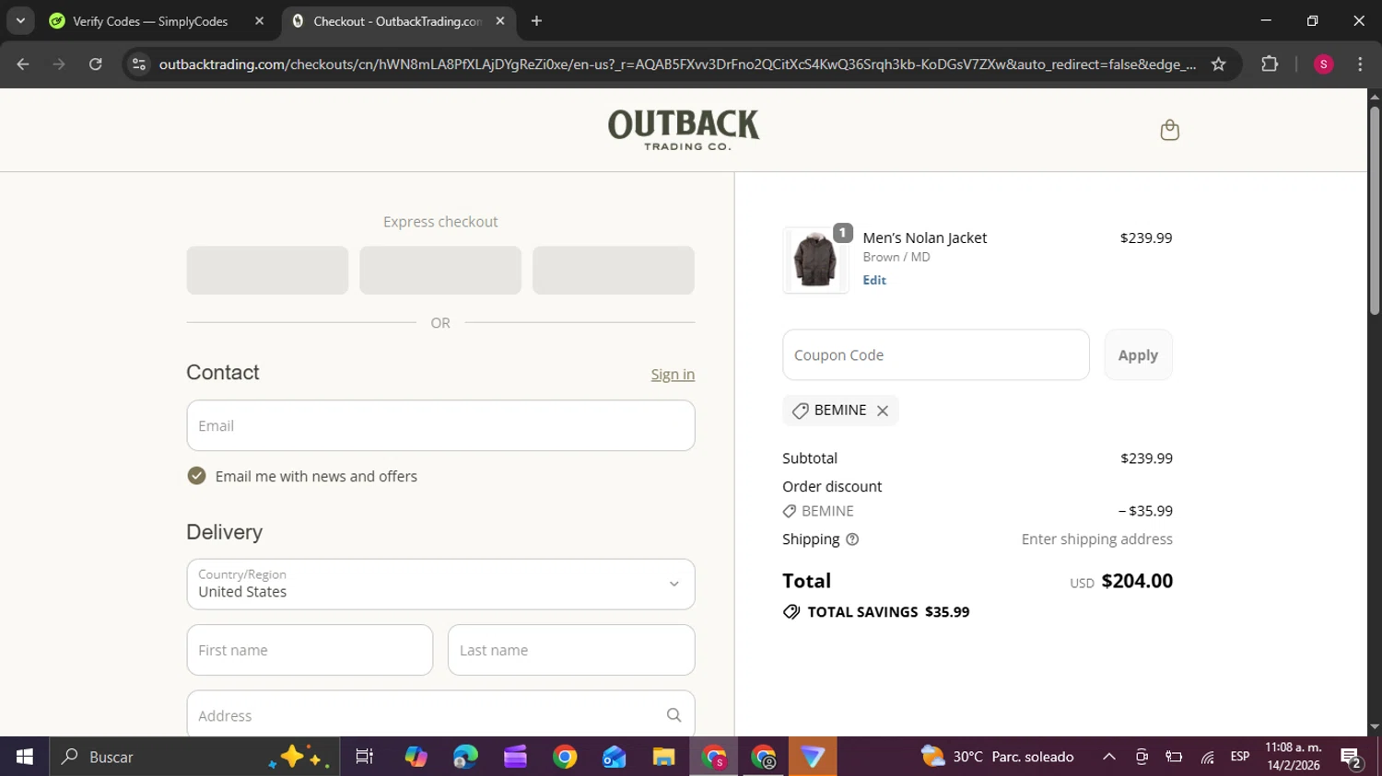Focus the Last name field
Image resolution: width=1382 pixels, height=776 pixels.
(x=571, y=650)
